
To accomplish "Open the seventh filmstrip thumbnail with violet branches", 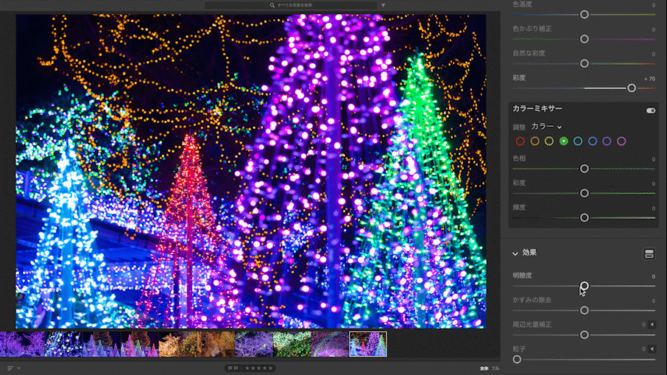I will coord(254,344).
